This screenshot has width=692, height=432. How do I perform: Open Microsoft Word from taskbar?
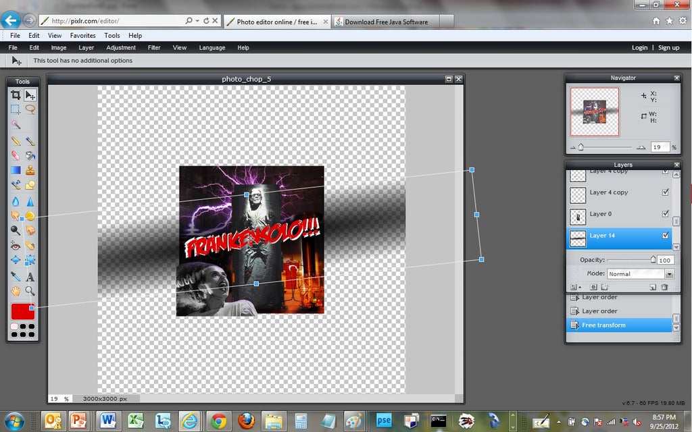pyautogui.click(x=108, y=421)
